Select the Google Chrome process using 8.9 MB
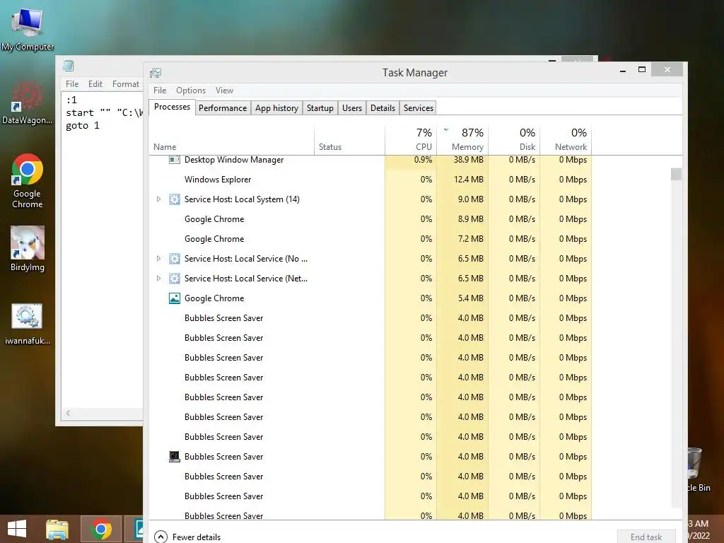This screenshot has width=724, height=543. (x=370, y=219)
